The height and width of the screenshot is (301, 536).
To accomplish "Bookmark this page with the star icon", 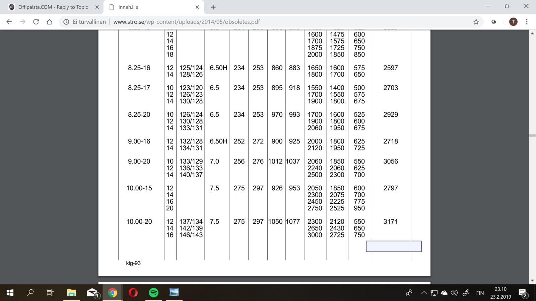I will pos(476,22).
